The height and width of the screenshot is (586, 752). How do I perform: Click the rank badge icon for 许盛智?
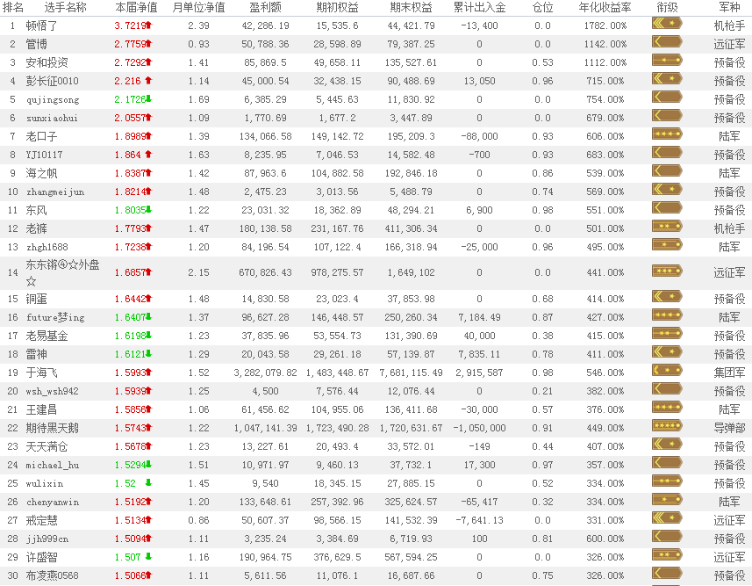pos(667,555)
